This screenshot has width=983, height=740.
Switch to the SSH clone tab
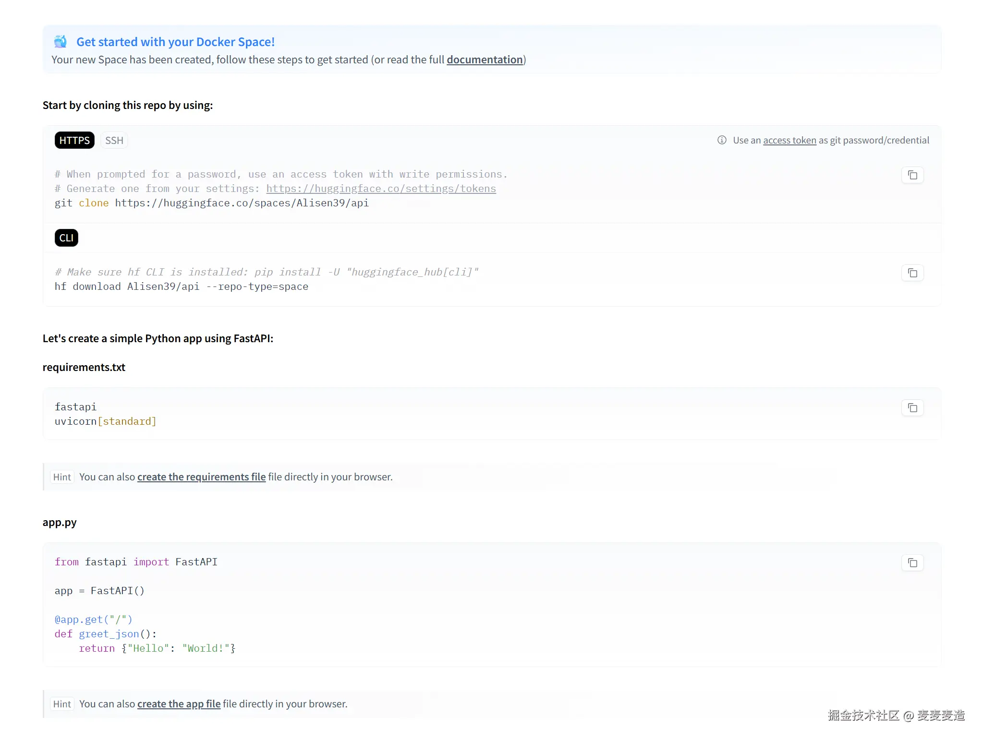click(x=114, y=141)
